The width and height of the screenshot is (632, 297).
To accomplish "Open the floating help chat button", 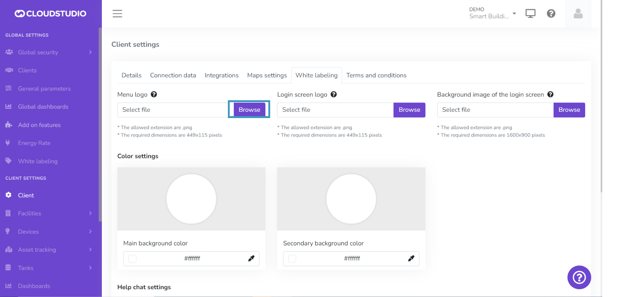I will point(579,277).
